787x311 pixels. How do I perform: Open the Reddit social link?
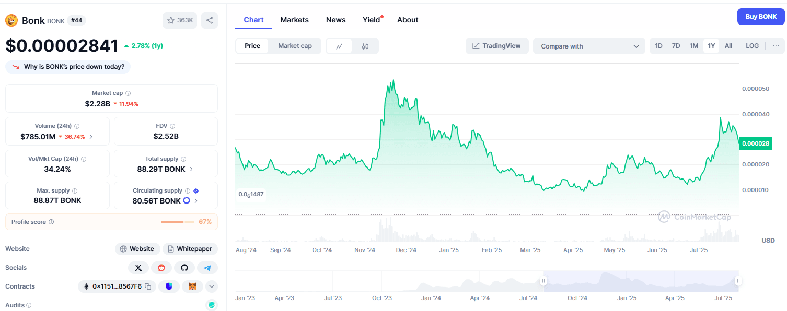click(161, 268)
